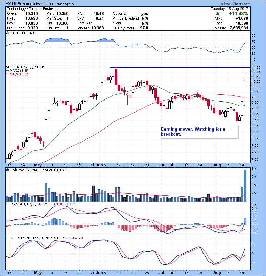Click the date Tuesday 15-Aug-2017
The width and height of the screenshot is (266, 276).
click(x=229, y=9)
